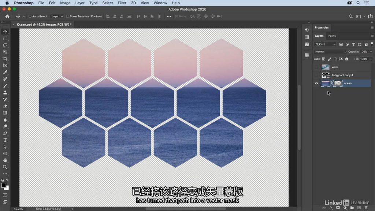Open the Window menu
The height and width of the screenshot is (211, 375).
(x=160, y=3)
